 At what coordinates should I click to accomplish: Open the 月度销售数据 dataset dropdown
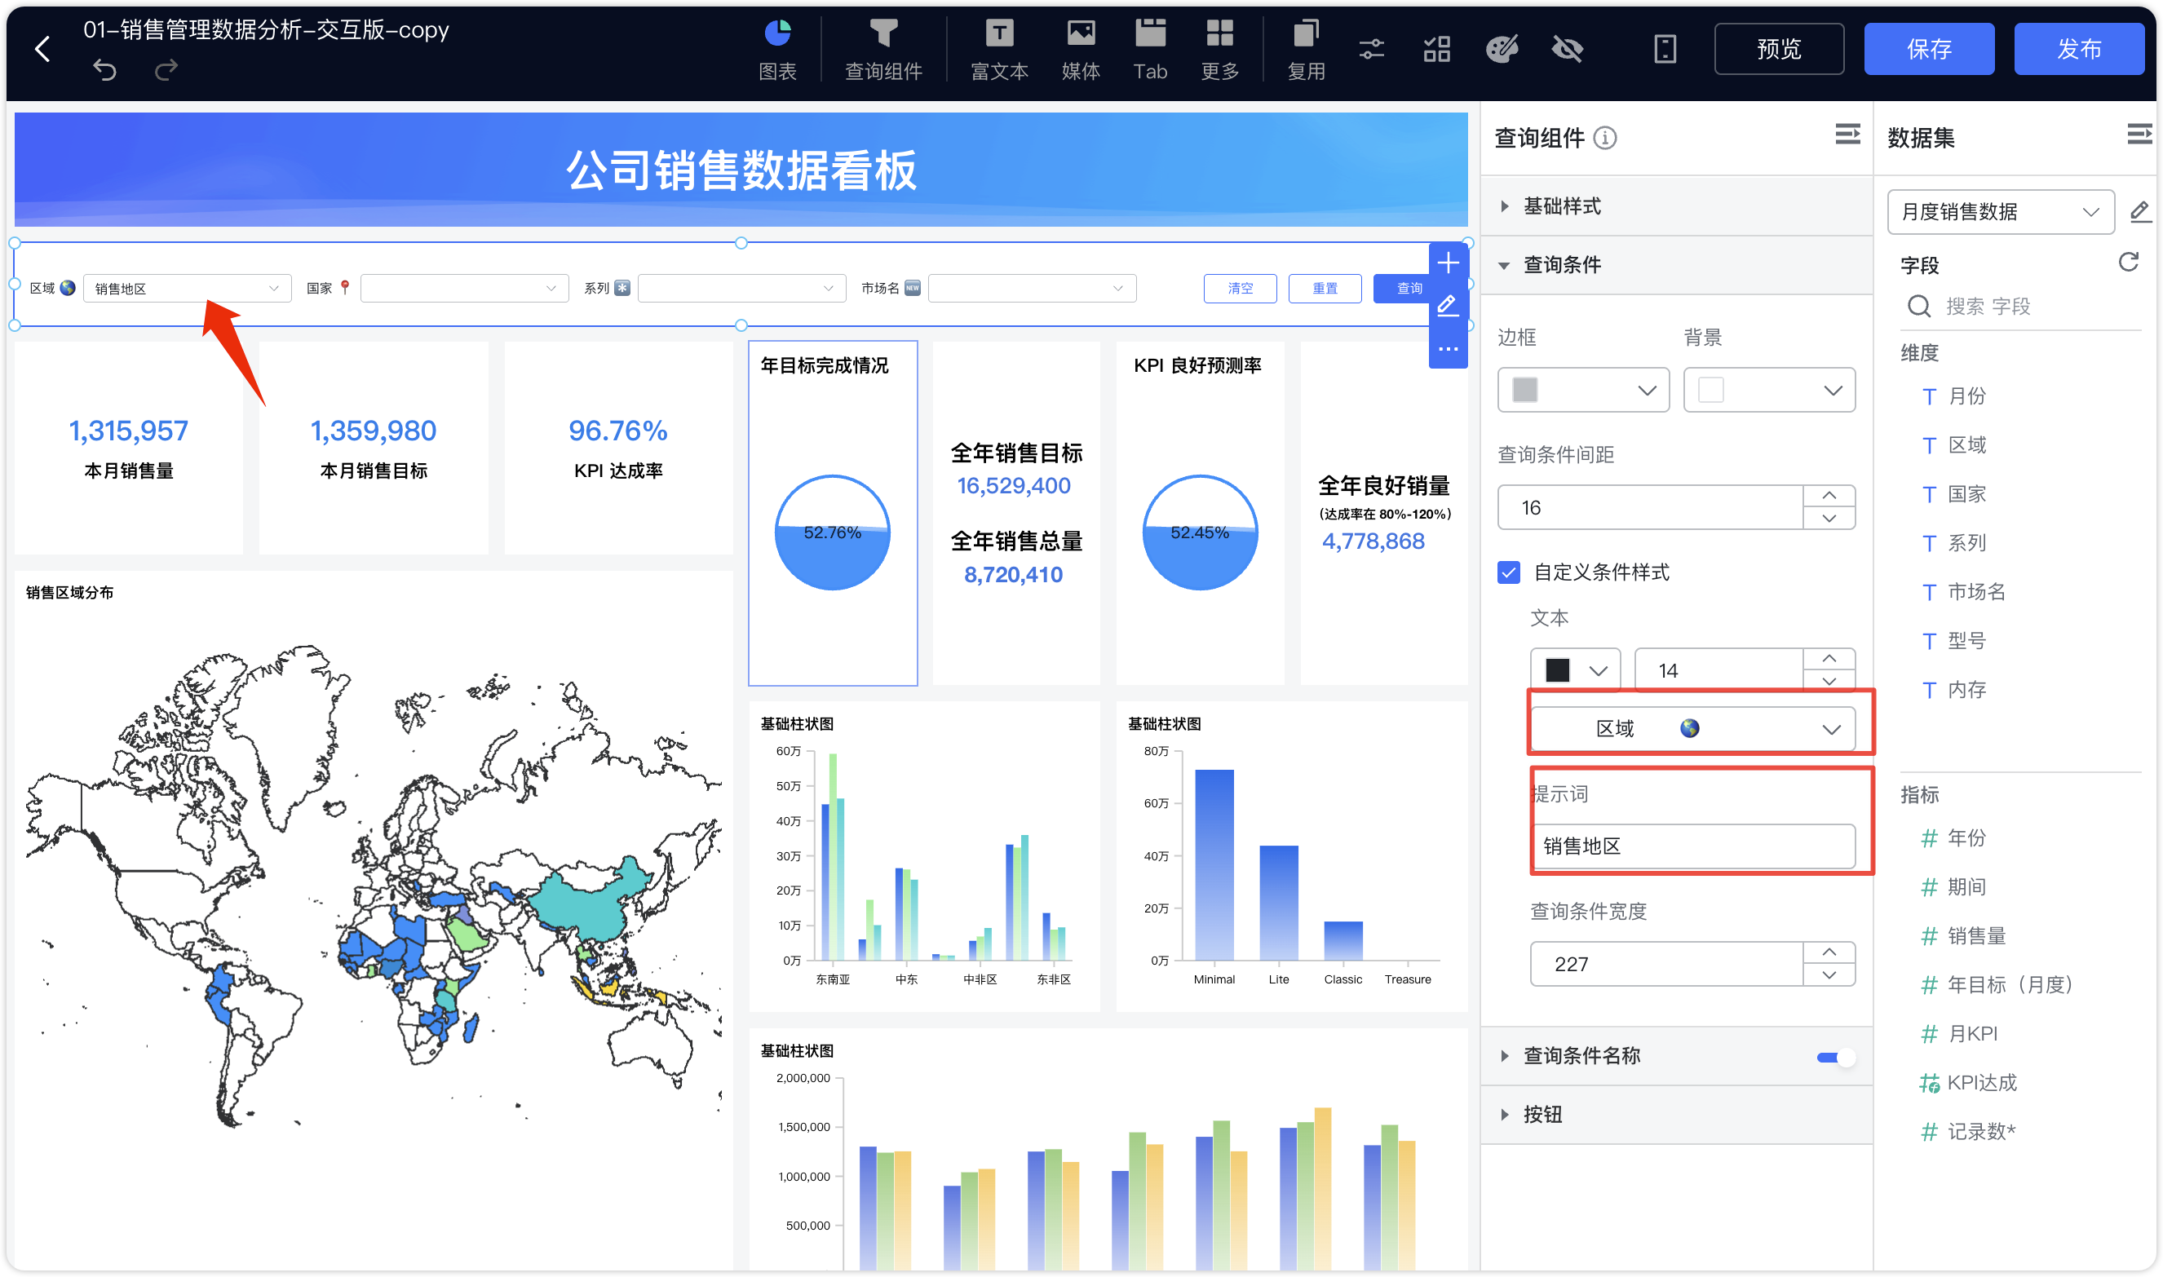click(2001, 212)
